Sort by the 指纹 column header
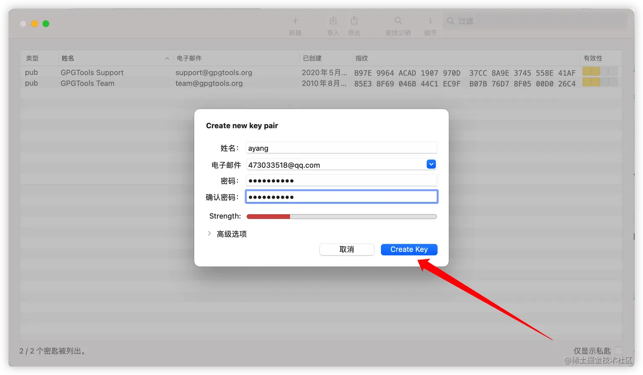643x375 pixels. [361, 58]
